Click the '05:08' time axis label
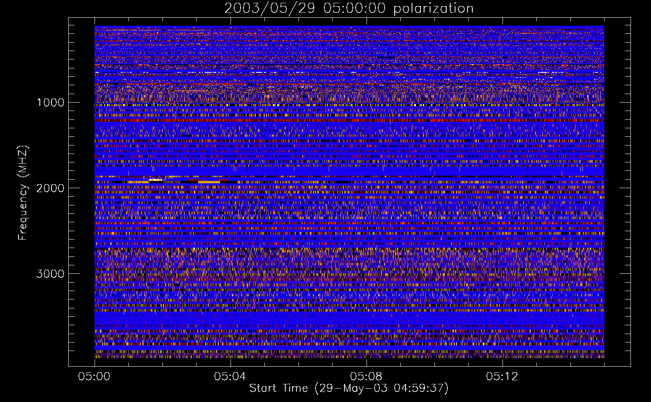Viewport: 651px width, 402px height. click(366, 377)
